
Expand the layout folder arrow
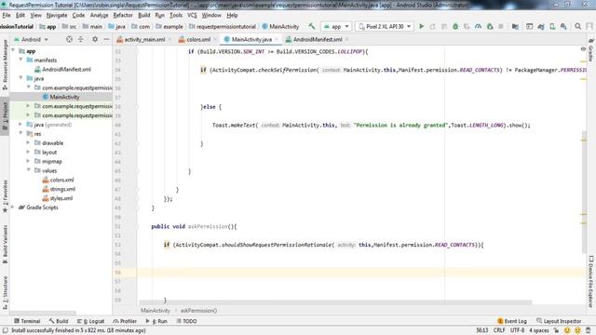(28, 152)
